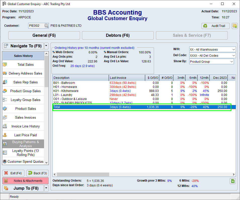Click the Excel export icon at bottom right
This screenshot has width=240, height=200.
[x=233, y=181]
